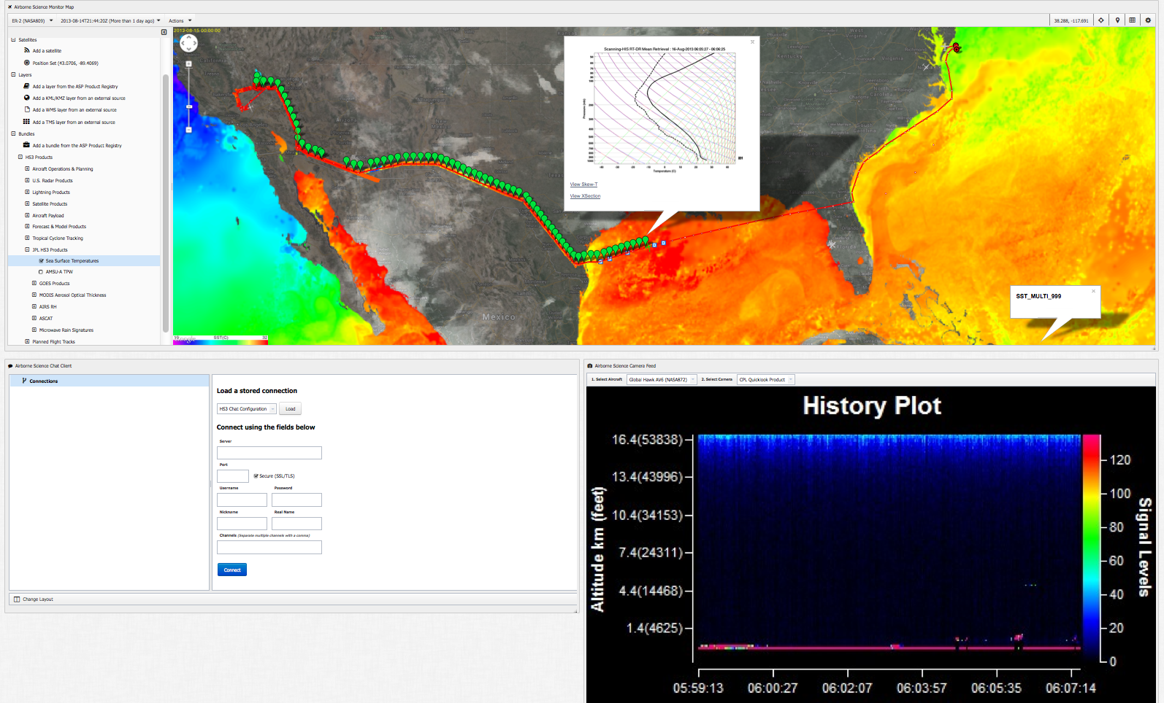The image size is (1164, 703).
Task: Click the crosshair center-map icon
Action: (x=1101, y=20)
